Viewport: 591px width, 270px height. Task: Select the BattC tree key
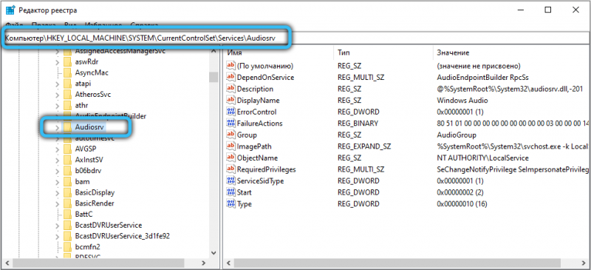[x=83, y=214]
